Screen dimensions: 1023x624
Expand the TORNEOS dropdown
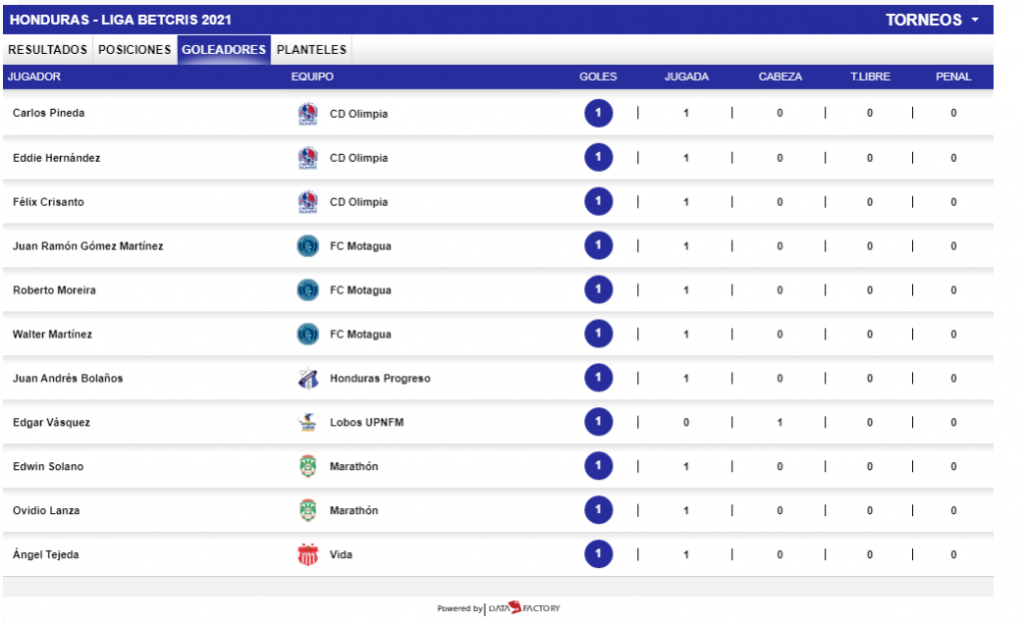coord(932,20)
